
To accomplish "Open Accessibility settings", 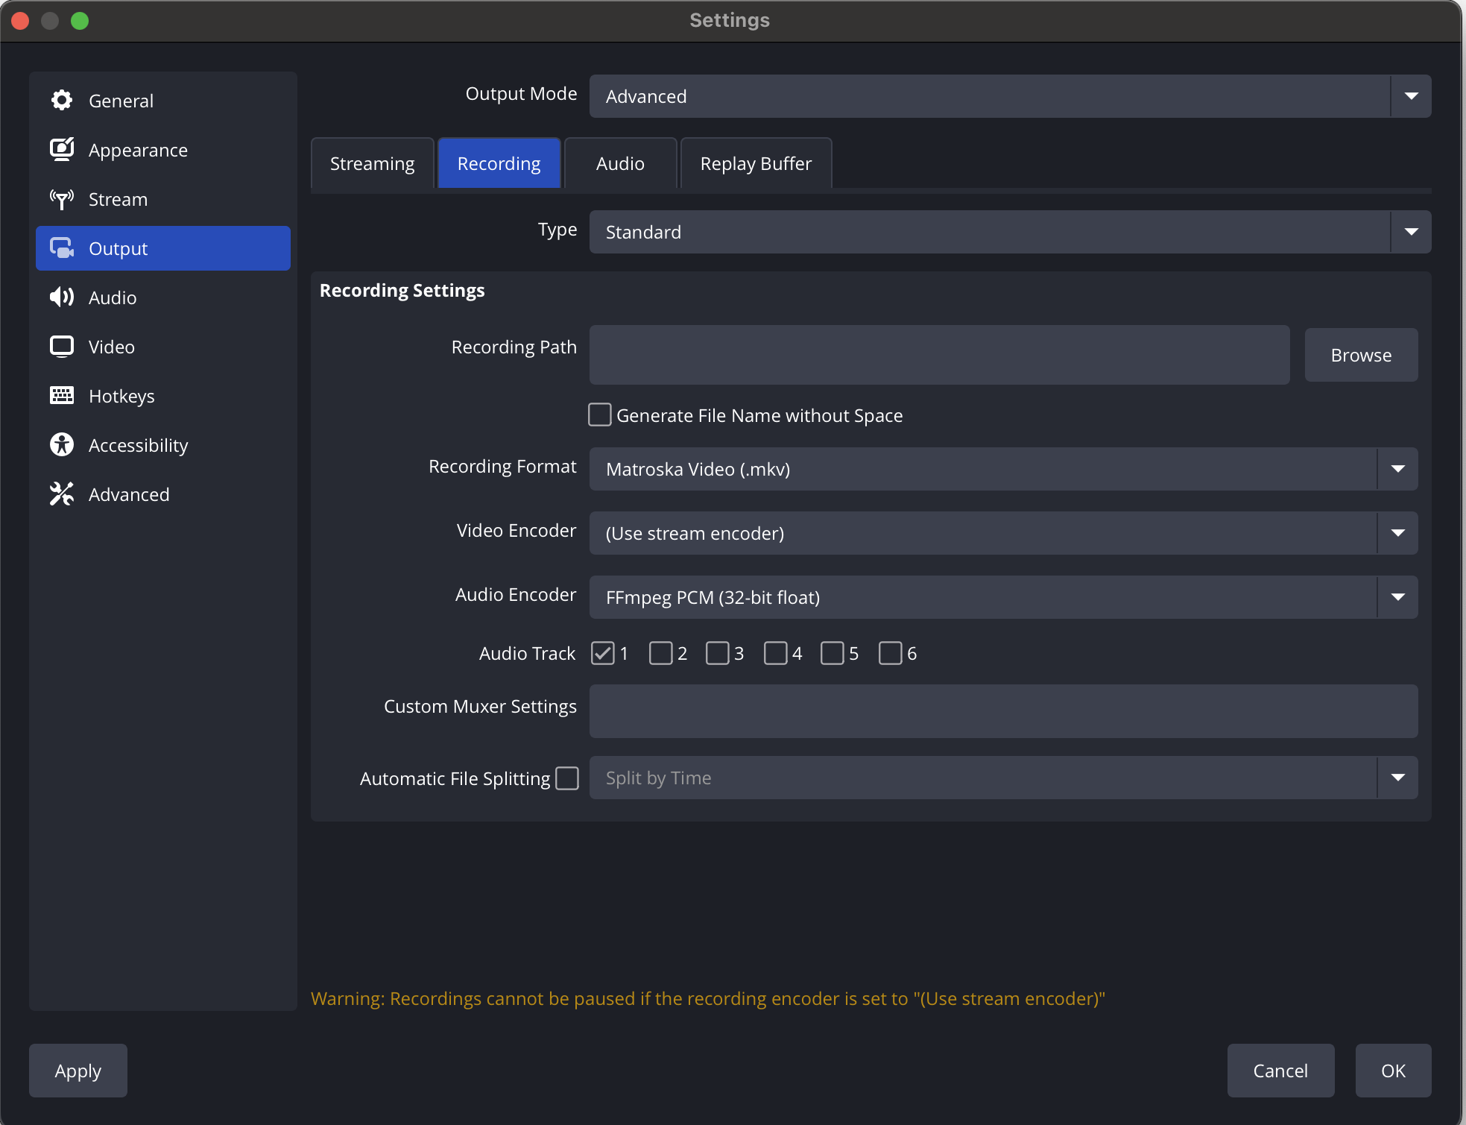I will [163, 445].
